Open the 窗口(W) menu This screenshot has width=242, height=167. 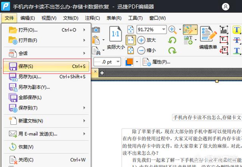coord(157,18)
